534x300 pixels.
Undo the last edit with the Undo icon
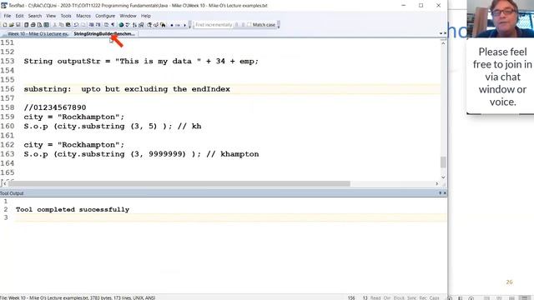pos(76,25)
